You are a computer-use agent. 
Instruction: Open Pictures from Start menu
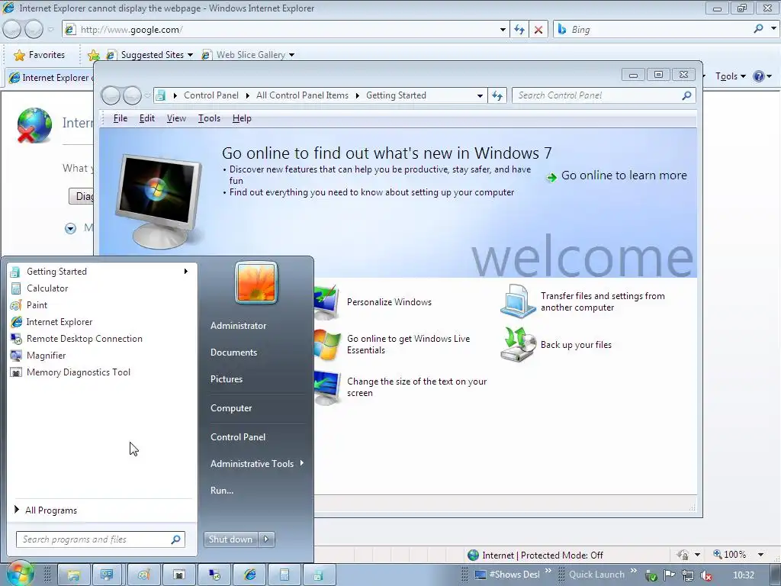[x=227, y=379]
